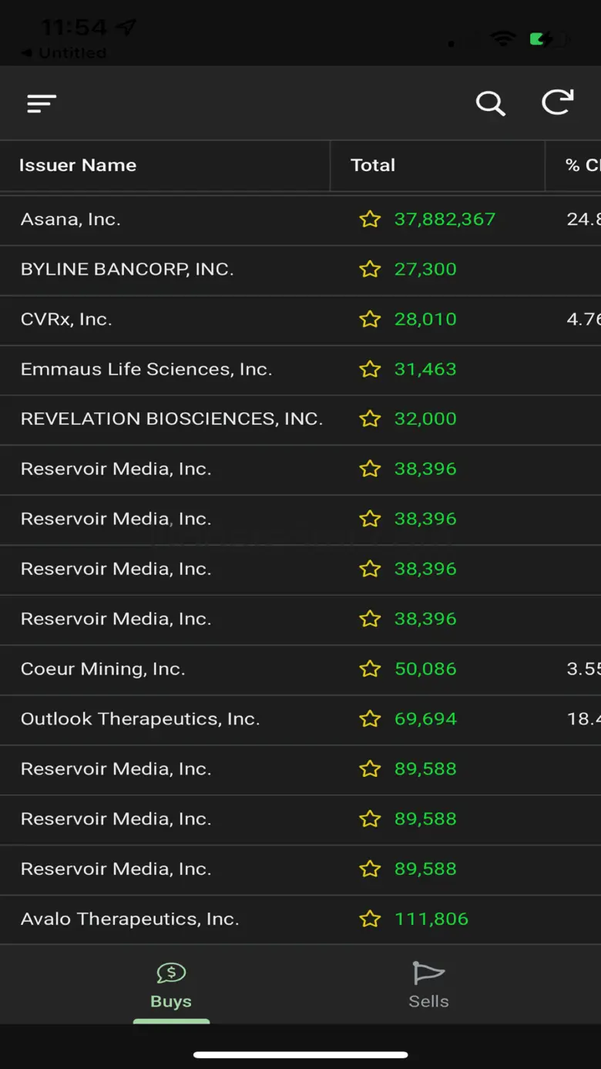Star the Asana, Inc. row
Image resolution: width=601 pixels, height=1069 pixels.
370,220
